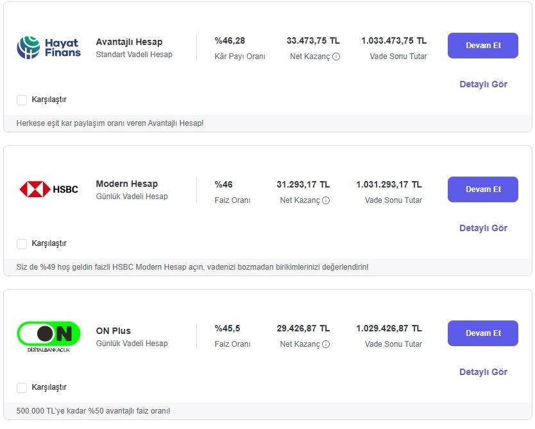Open the Avantajlı Hesap product title
Screen dimensions: 535x429
pos(129,42)
